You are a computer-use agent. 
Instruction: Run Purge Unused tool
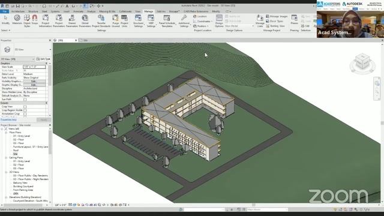click(116, 20)
